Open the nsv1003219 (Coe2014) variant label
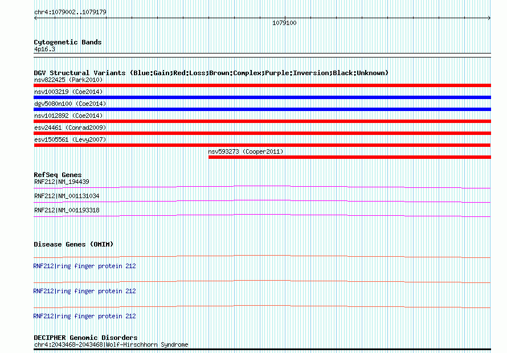Image resolution: width=507 pixels, height=353 pixels. (x=68, y=92)
